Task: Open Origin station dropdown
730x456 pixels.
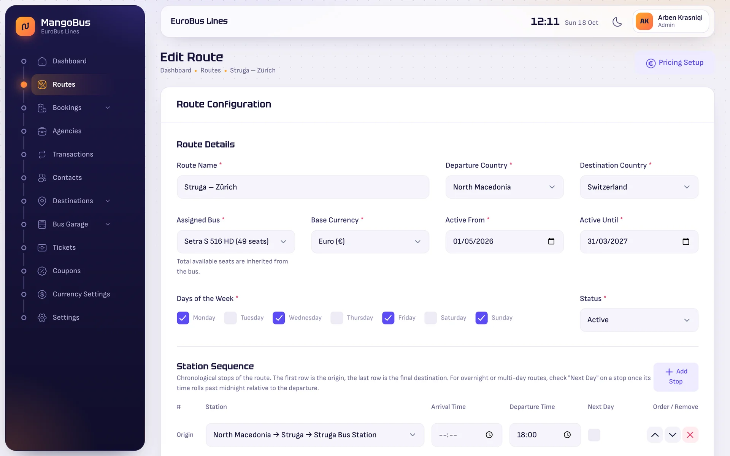Action: 315,435
